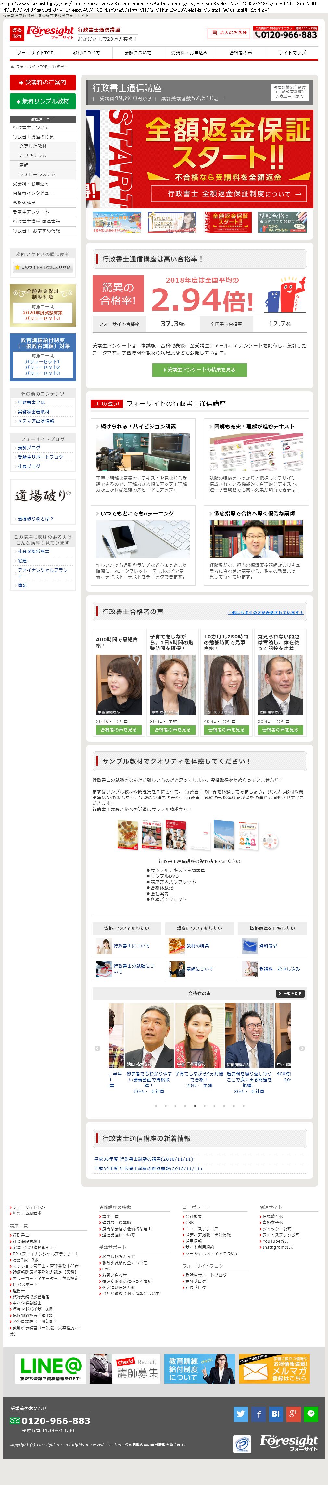This screenshot has height=1485, width=328.
Task: Click 他にも多くの方が合格されています link
Action: (x=265, y=612)
